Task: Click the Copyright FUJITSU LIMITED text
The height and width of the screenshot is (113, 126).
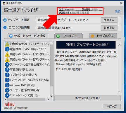Action: pyautogui.click(x=16, y=108)
